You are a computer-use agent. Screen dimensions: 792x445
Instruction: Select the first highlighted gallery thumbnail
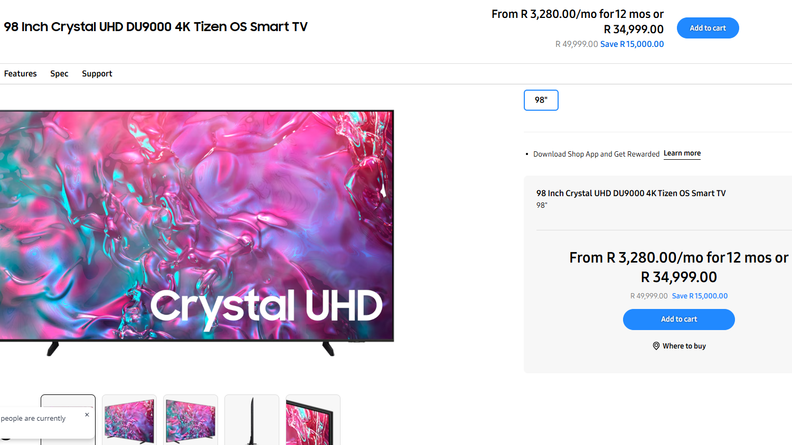68,420
